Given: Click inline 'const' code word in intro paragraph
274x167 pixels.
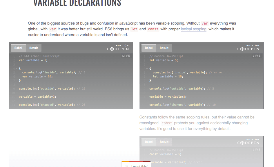Looking at the screenshot, I should point(153,29).
